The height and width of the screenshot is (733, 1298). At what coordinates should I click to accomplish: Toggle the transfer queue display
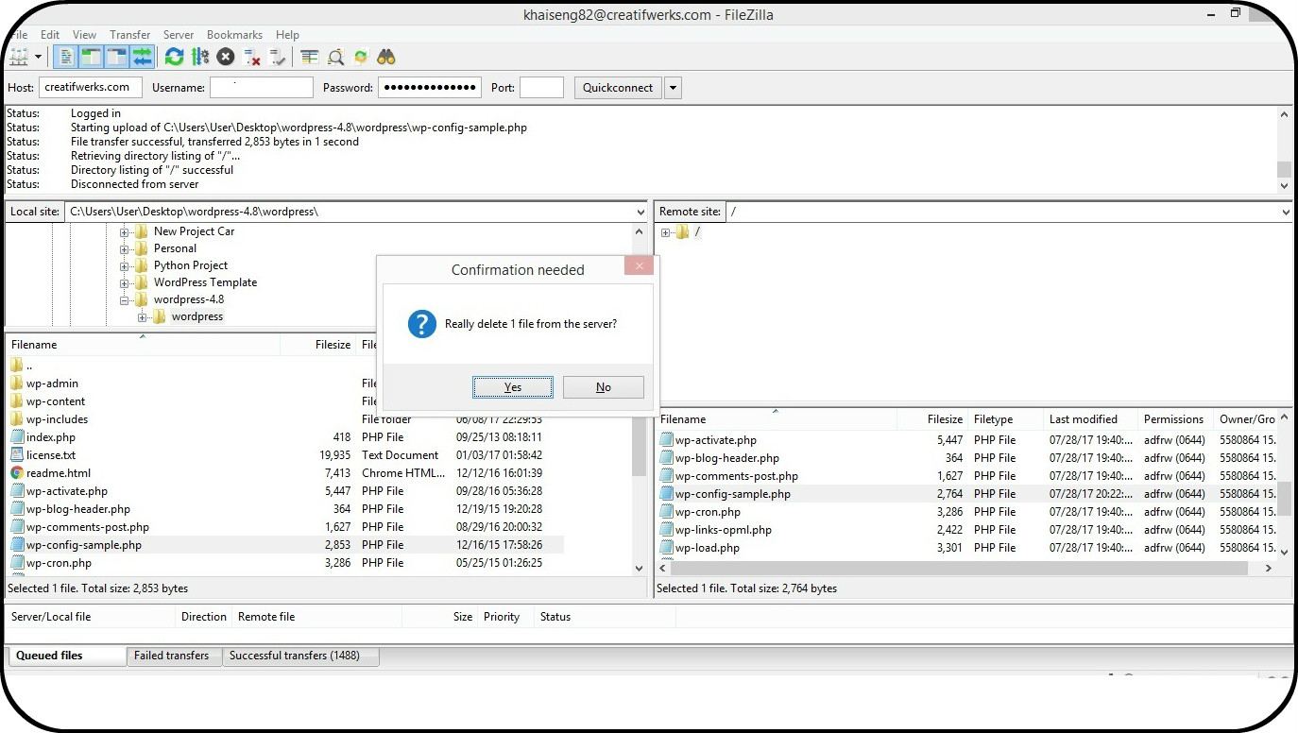click(142, 57)
